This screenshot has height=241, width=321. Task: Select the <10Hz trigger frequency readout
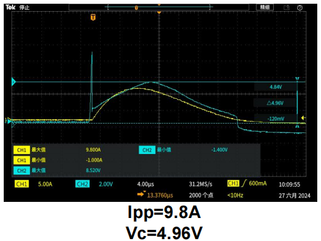[235, 195]
